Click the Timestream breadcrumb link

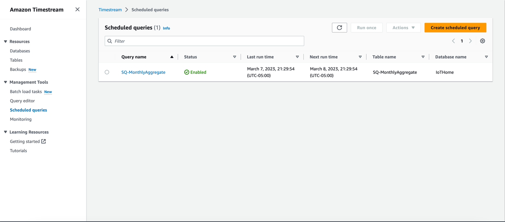[x=110, y=10]
